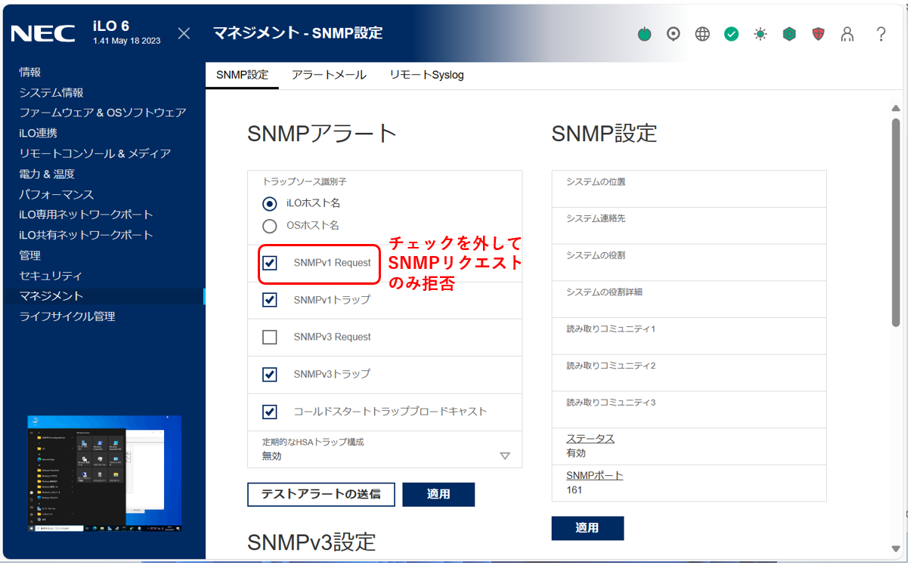
Task: Click the vertical scrollbar thumb
Action: click(x=896, y=222)
